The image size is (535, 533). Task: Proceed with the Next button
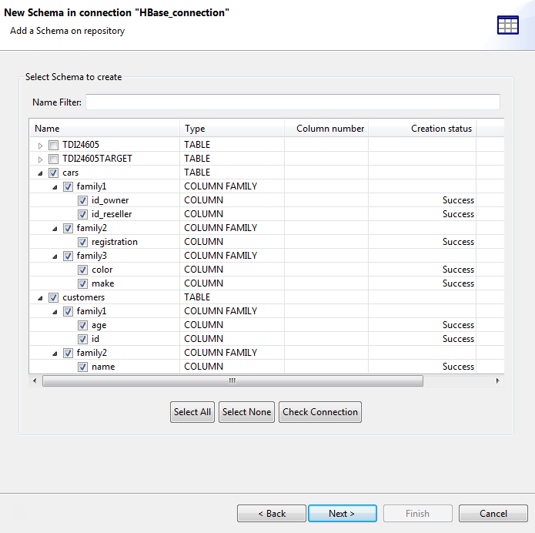(342, 514)
